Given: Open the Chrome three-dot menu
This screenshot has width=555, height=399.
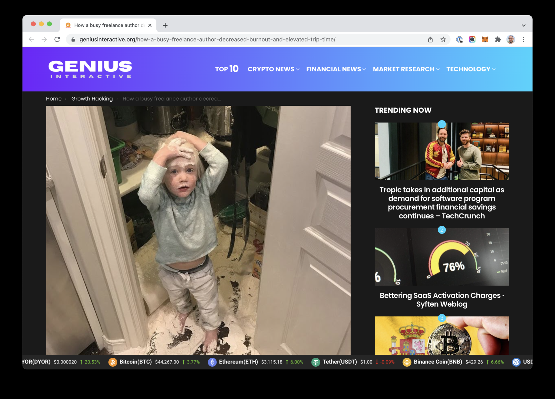Looking at the screenshot, I should click(523, 40).
